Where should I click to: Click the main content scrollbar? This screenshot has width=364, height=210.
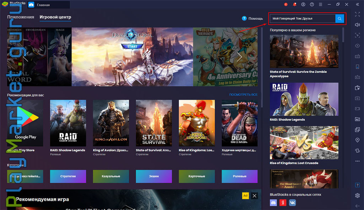tap(262, 67)
